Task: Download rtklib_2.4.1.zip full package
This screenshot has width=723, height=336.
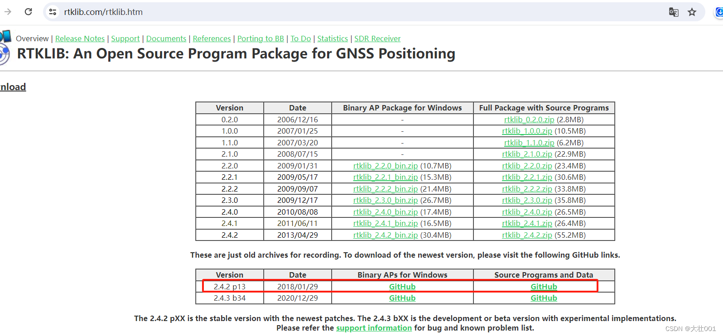Action: [527, 223]
